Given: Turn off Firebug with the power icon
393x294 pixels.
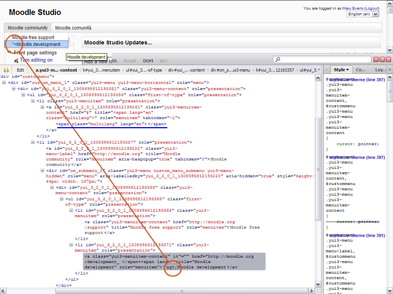Looking at the screenshot, I should pyautogui.click(x=388, y=59).
